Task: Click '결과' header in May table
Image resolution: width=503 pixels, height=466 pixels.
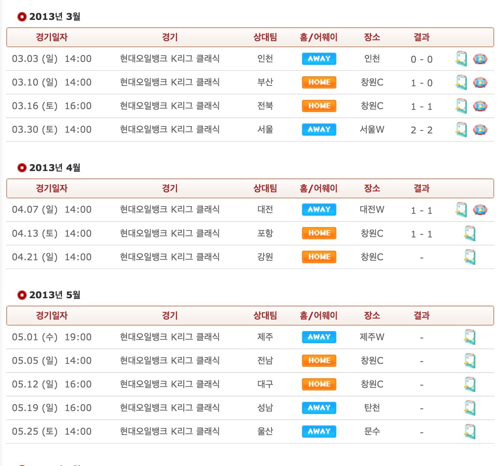Action: (x=422, y=316)
